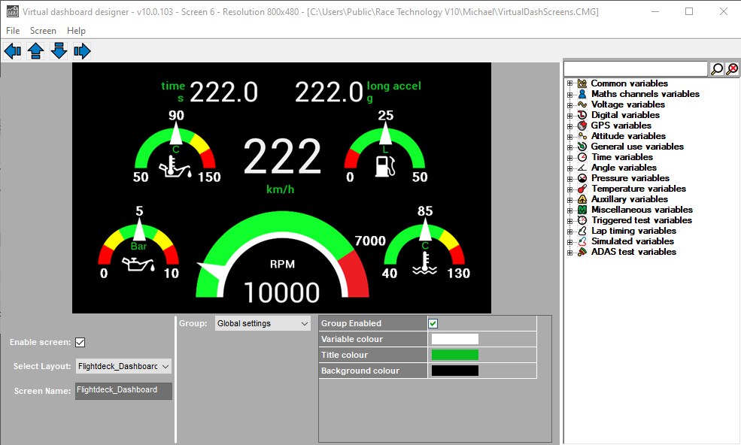741x445 pixels.
Task: Open the Help menu
Action: [x=76, y=31]
